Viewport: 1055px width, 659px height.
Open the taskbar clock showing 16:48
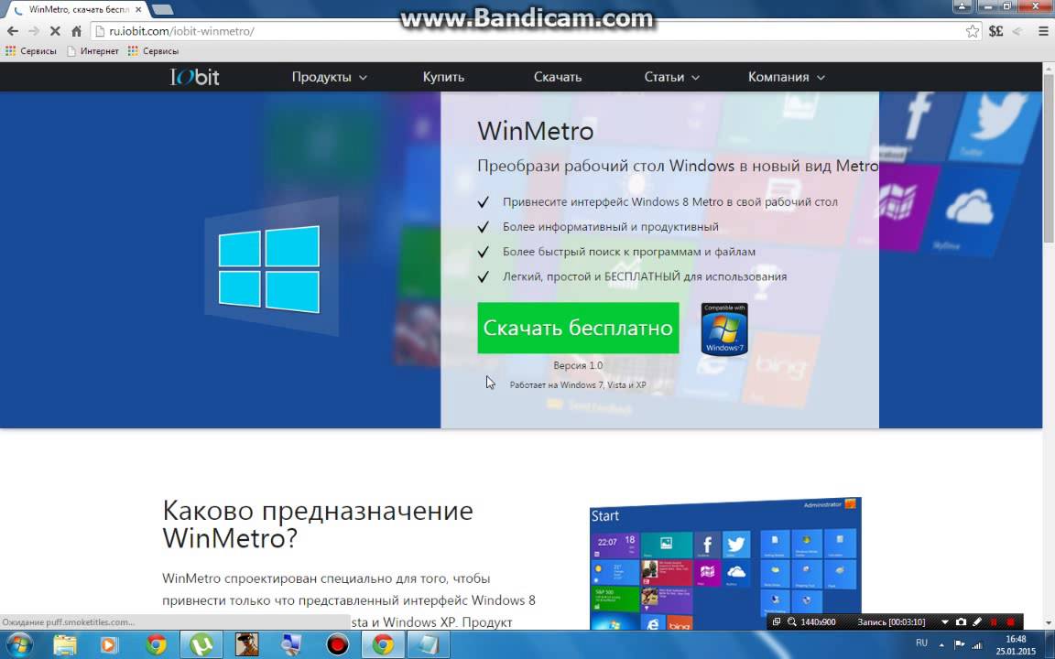coord(1016,645)
